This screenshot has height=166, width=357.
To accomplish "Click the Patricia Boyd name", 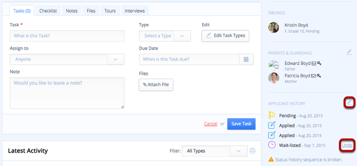I will click(x=297, y=76).
